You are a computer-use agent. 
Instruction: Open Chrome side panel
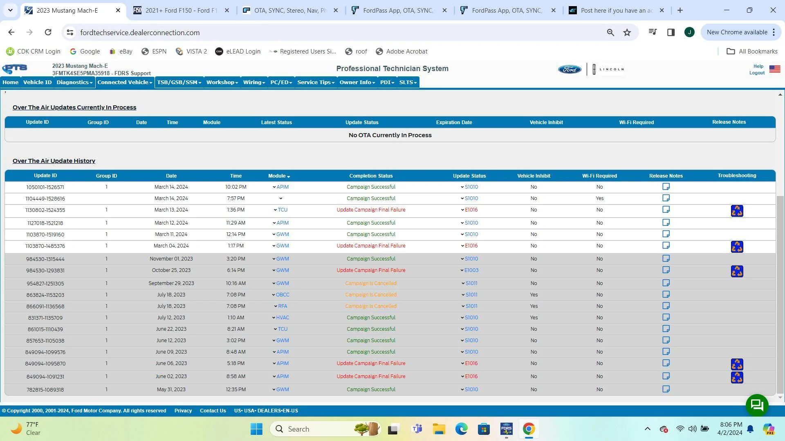671,32
